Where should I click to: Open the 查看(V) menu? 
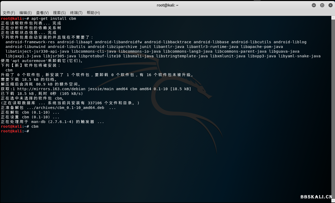(42, 13)
